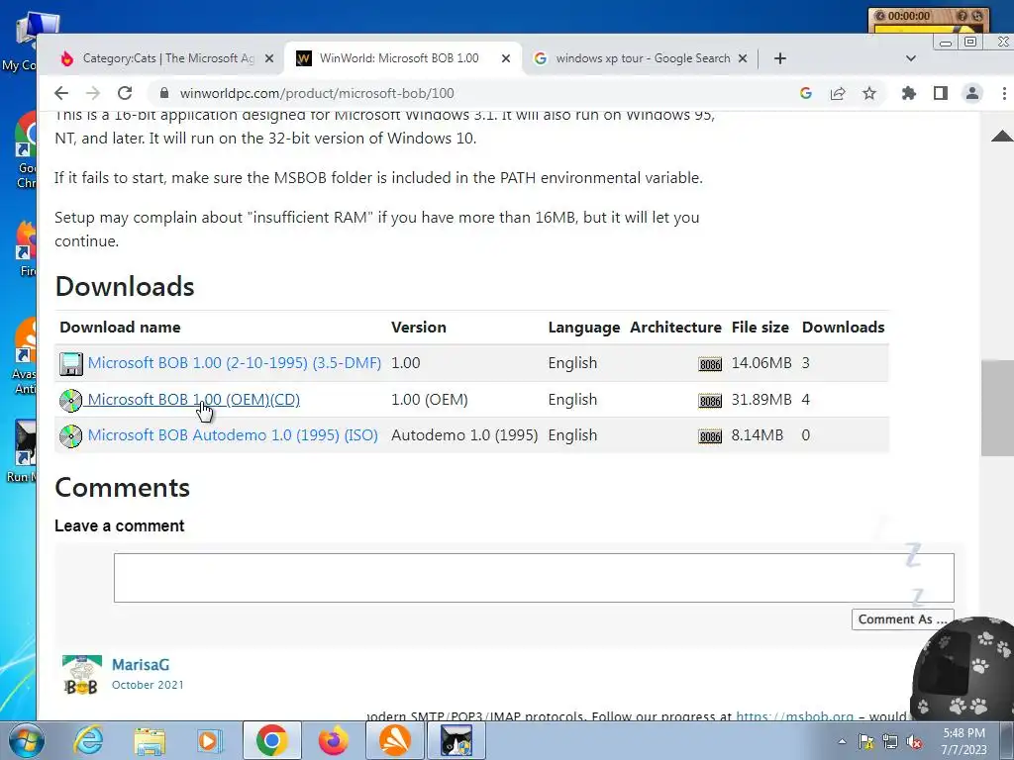The image size is (1014, 760).
Task: Click the taskbar clock 5:48 PM
Action: coord(963,741)
